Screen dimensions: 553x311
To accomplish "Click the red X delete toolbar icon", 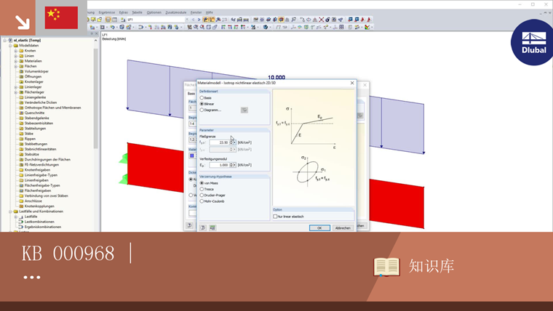I will pos(321,20).
